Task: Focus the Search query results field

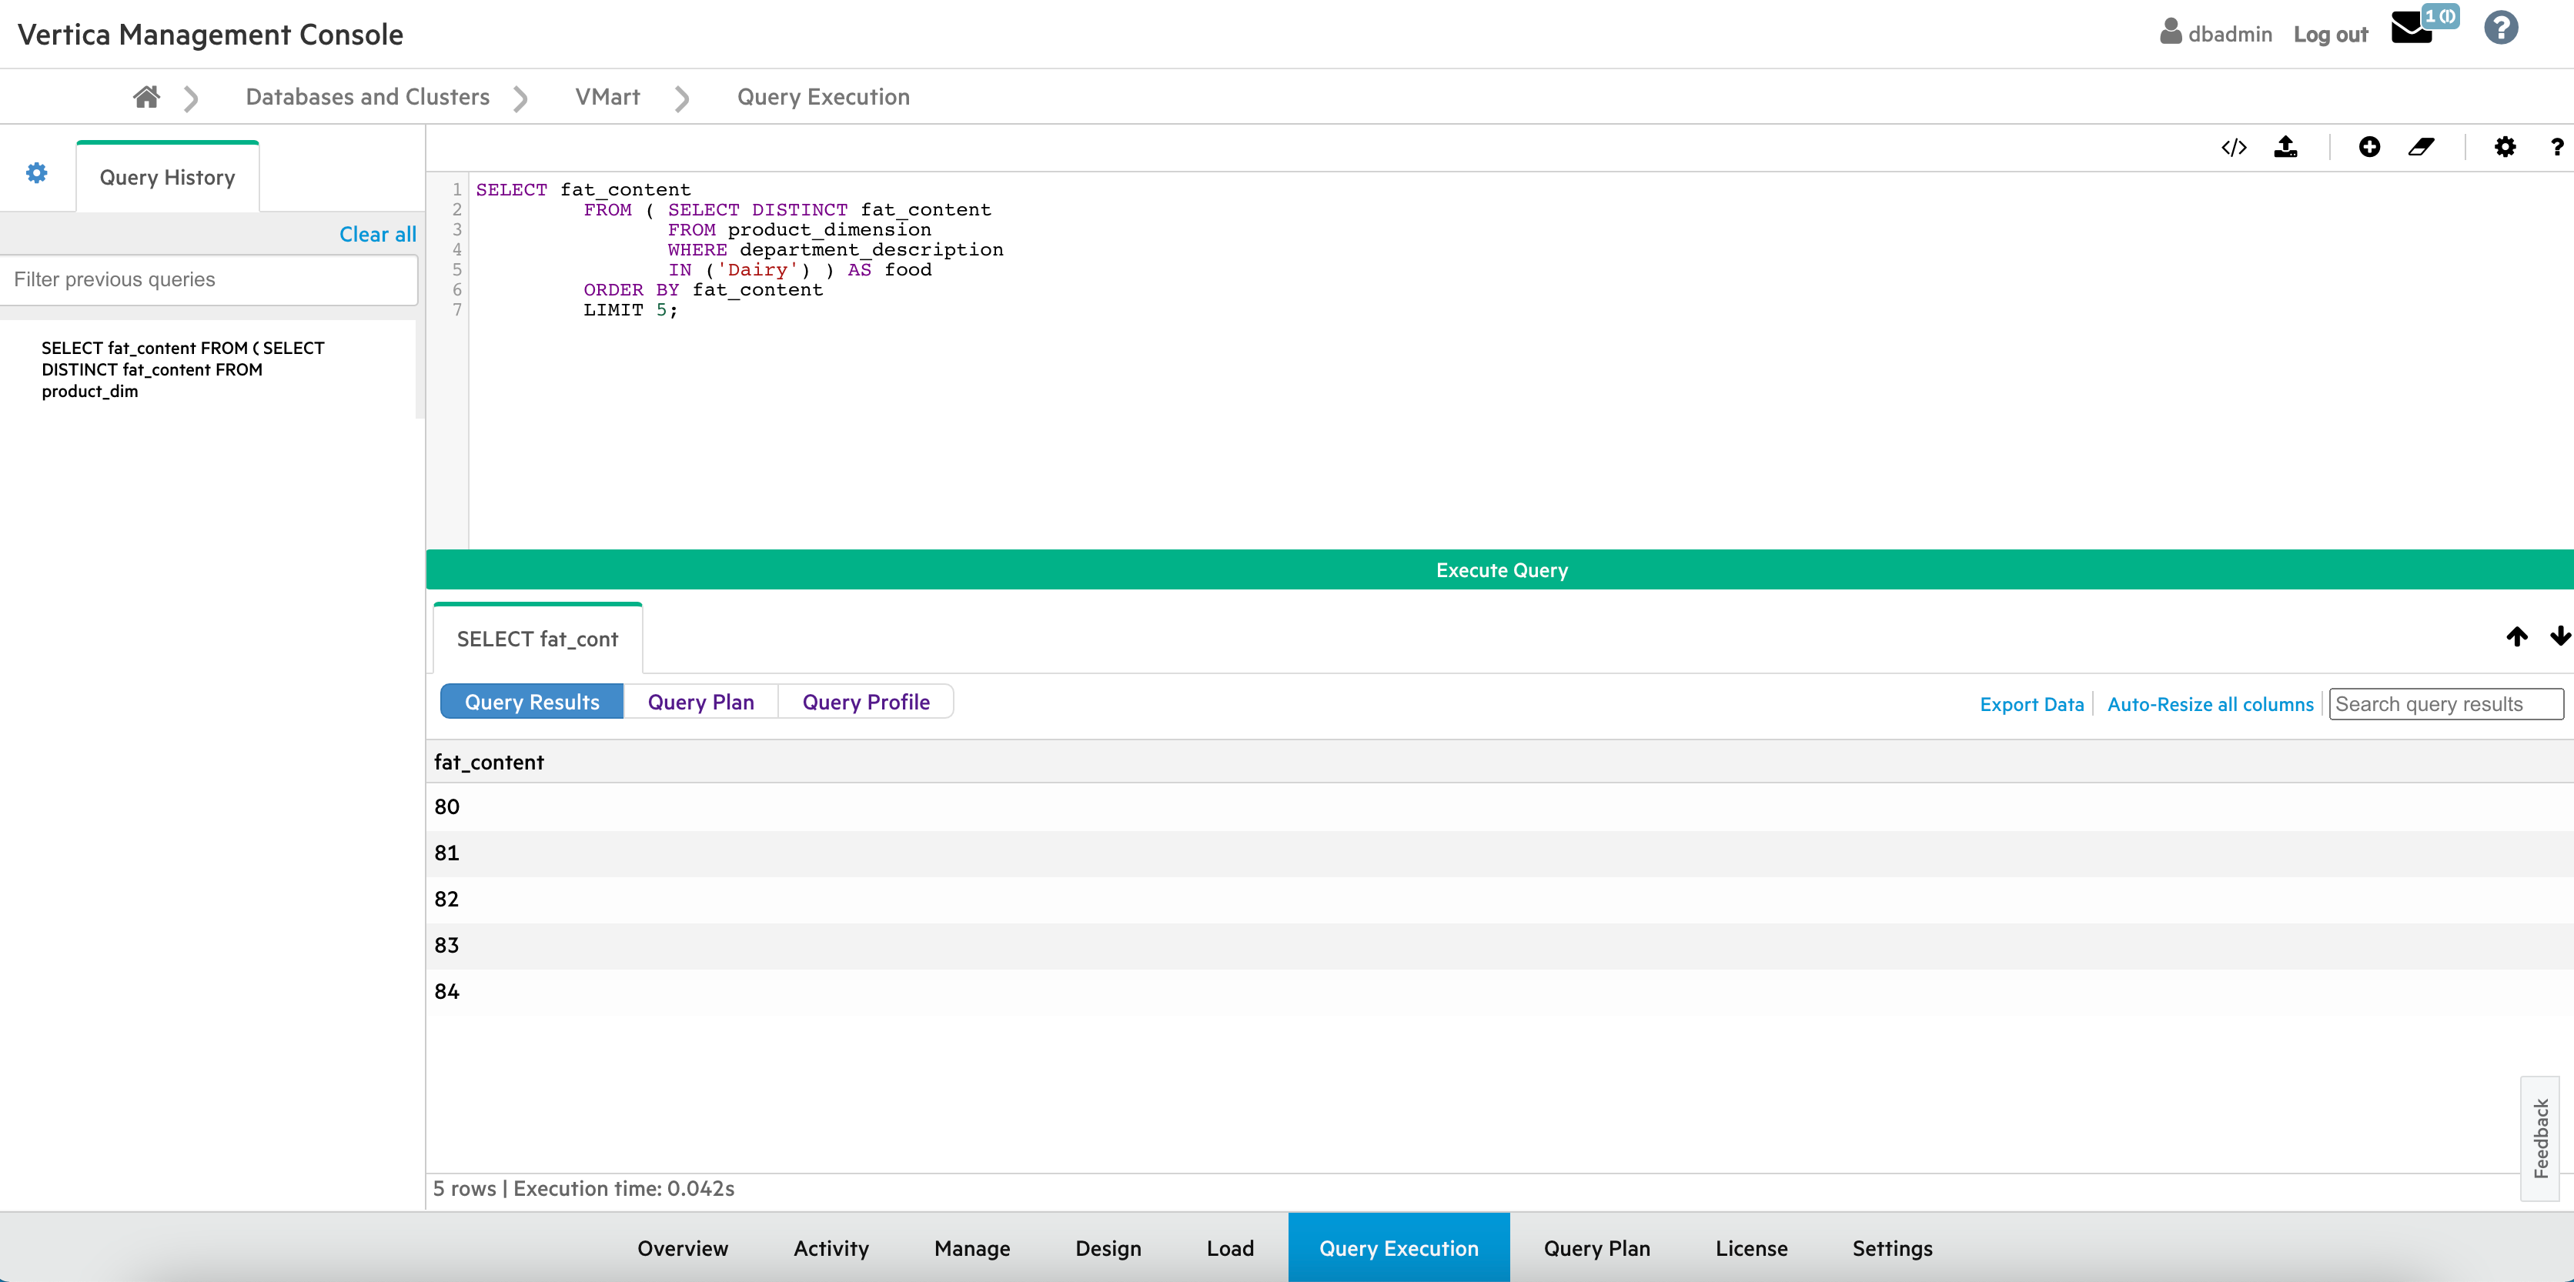Action: (2445, 704)
